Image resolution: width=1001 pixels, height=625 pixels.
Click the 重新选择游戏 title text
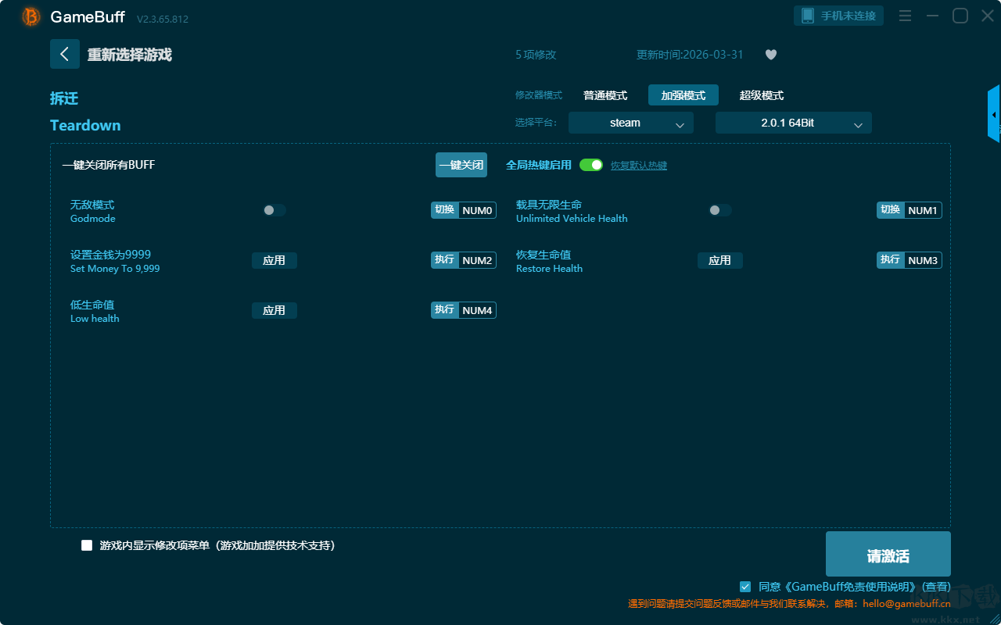tap(130, 55)
